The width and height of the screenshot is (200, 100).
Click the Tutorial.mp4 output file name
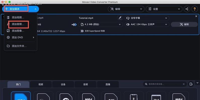[86, 18]
